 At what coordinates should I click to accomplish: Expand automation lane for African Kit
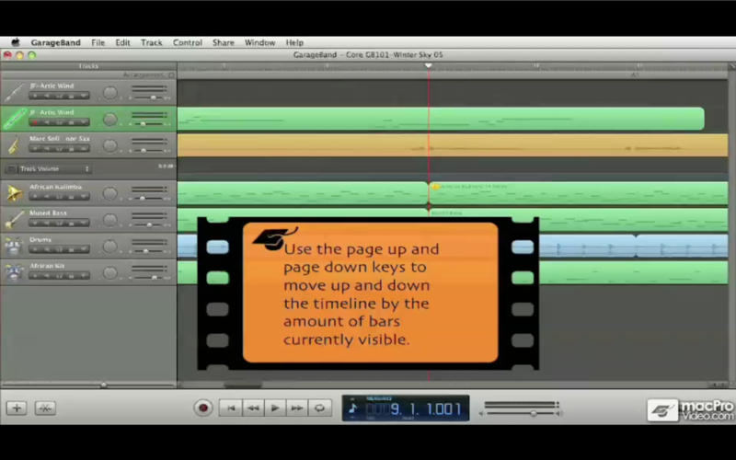coord(83,276)
